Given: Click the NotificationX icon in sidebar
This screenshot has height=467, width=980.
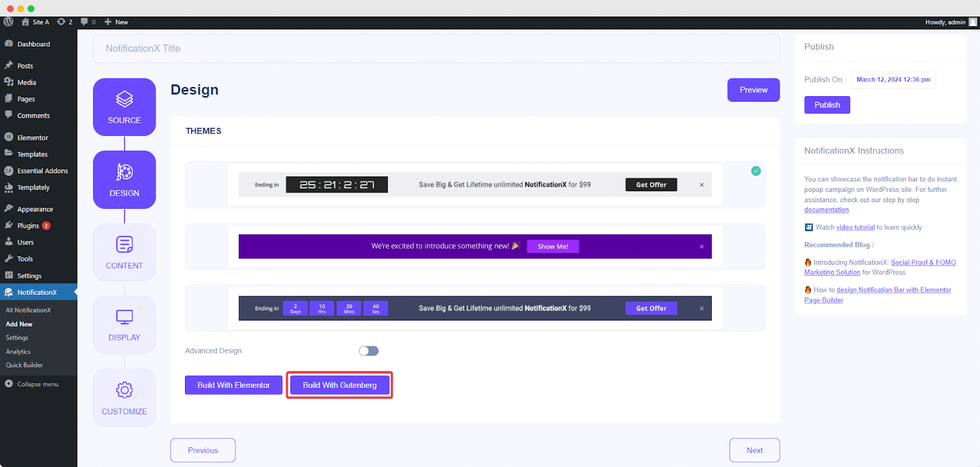Looking at the screenshot, I should [9, 292].
